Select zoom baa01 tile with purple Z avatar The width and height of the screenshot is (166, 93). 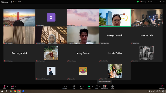coord(51,17)
